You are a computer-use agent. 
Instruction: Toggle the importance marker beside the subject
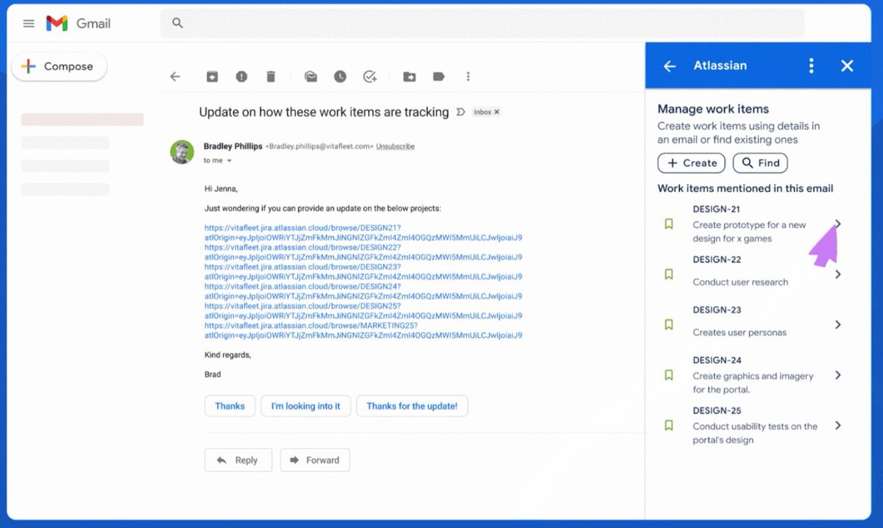(x=461, y=113)
